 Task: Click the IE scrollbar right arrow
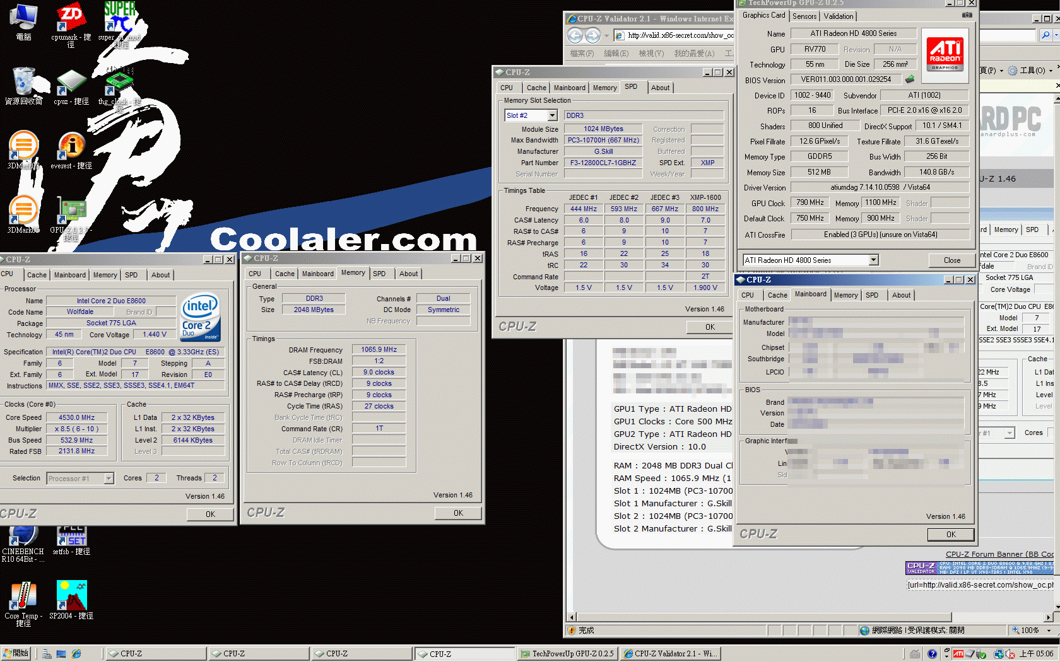pyautogui.click(x=1049, y=617)
